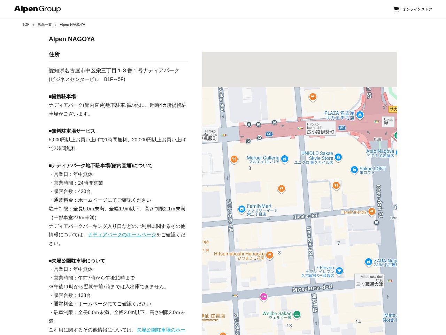Image resolution: width=446 pixels, height=335 pixels.
Task: Click the Alpen Group logo
Action: 37,9
